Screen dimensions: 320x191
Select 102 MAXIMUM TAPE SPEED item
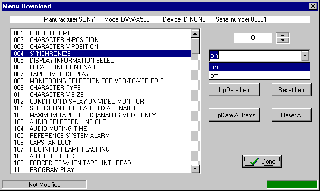[101, 115]
